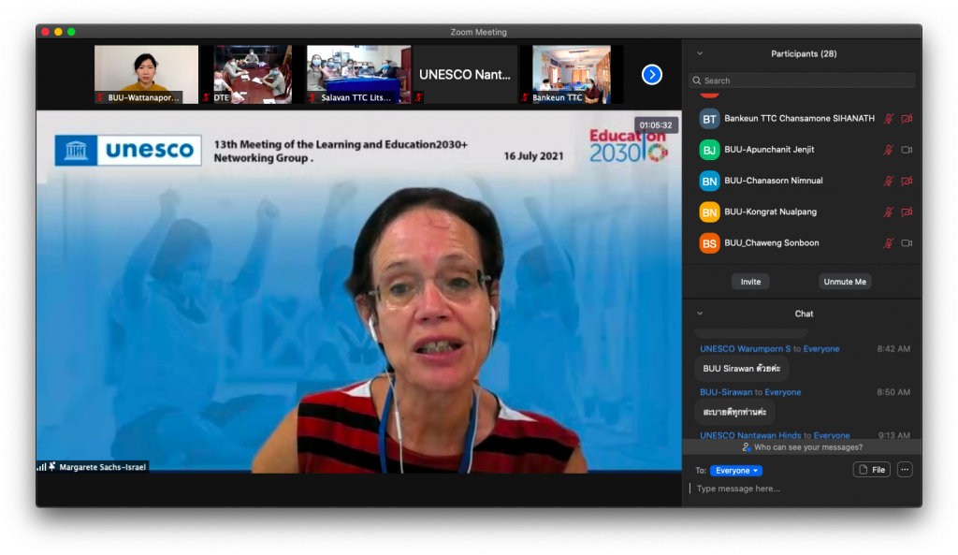Click 'Who can see your messages?' icon
This screenshot has height=555, width=958.
(747, 447)
